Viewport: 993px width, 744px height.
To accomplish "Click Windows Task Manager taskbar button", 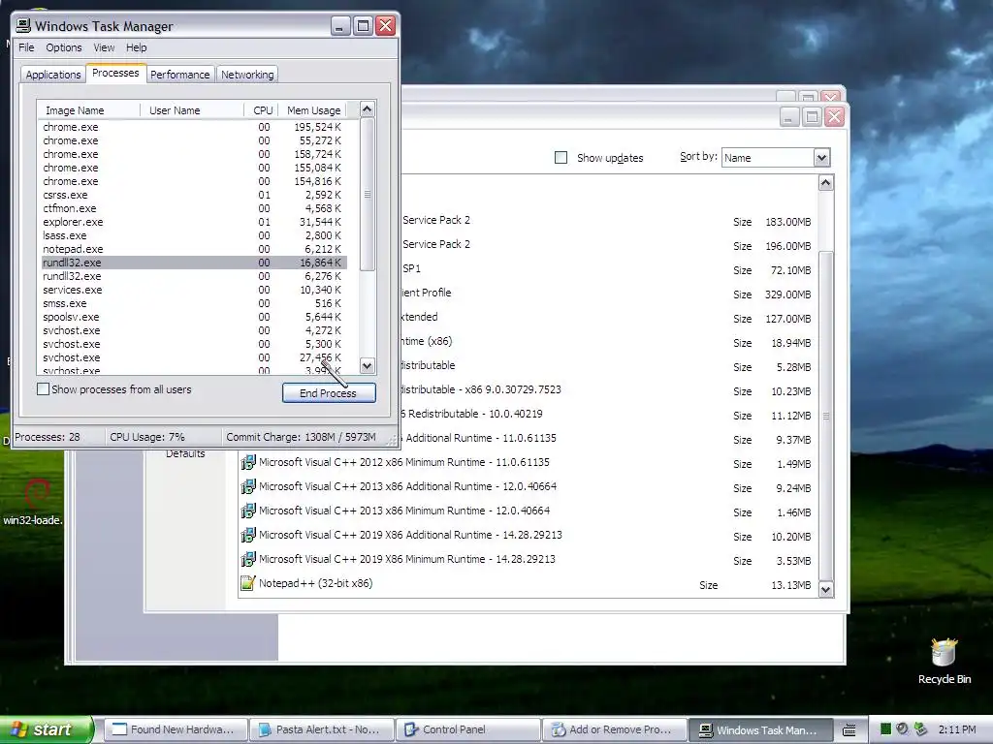I will point(760,730).
